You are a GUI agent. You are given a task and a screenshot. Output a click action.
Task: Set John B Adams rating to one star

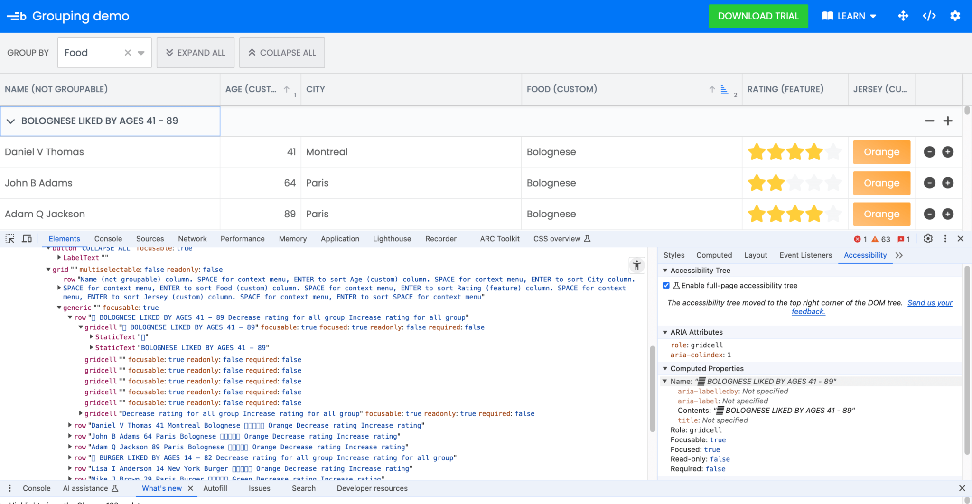click(757, 183)
